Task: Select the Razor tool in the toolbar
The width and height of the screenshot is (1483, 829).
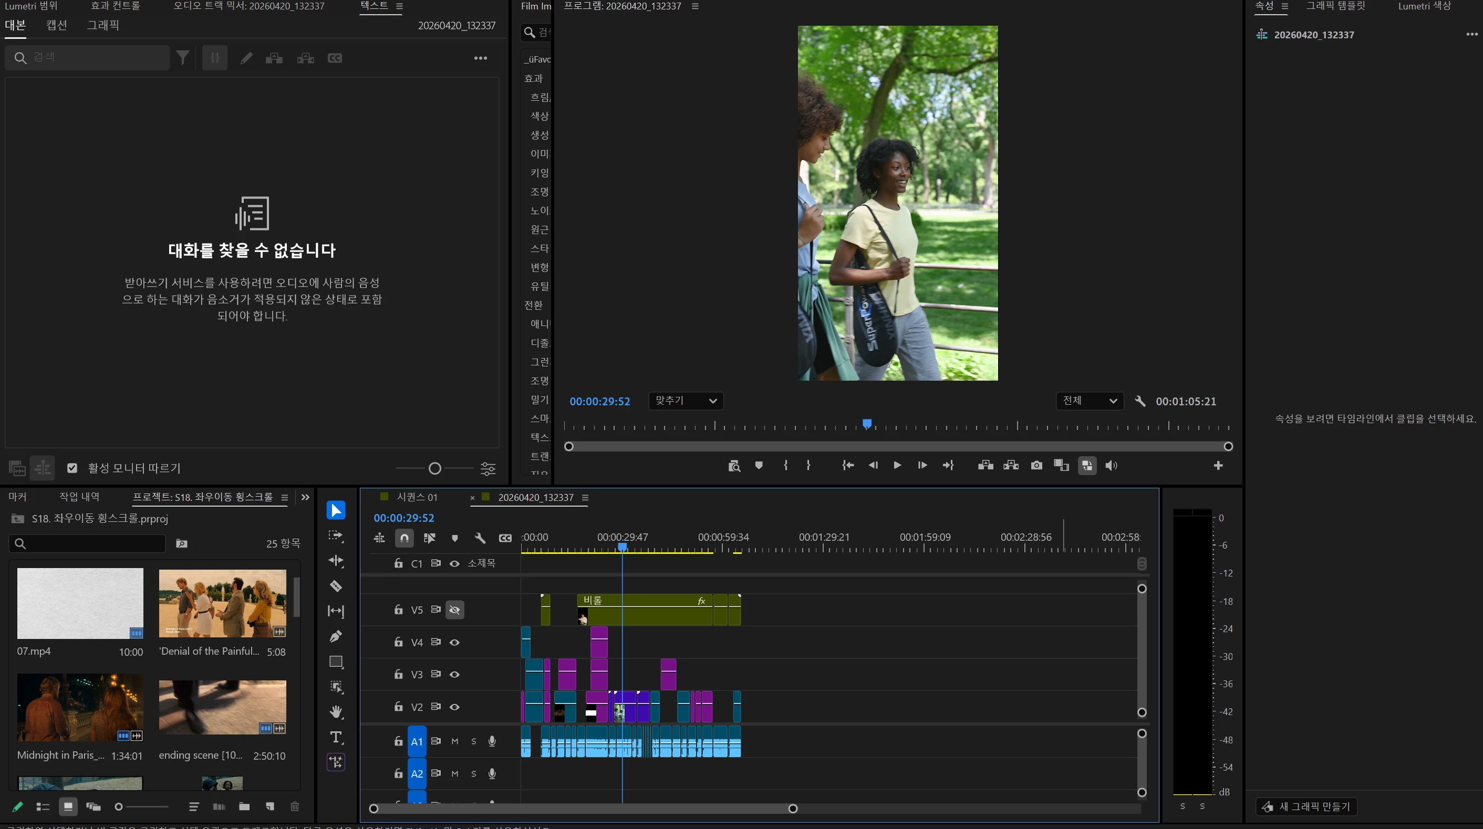Action: click(x=336, y=586)
